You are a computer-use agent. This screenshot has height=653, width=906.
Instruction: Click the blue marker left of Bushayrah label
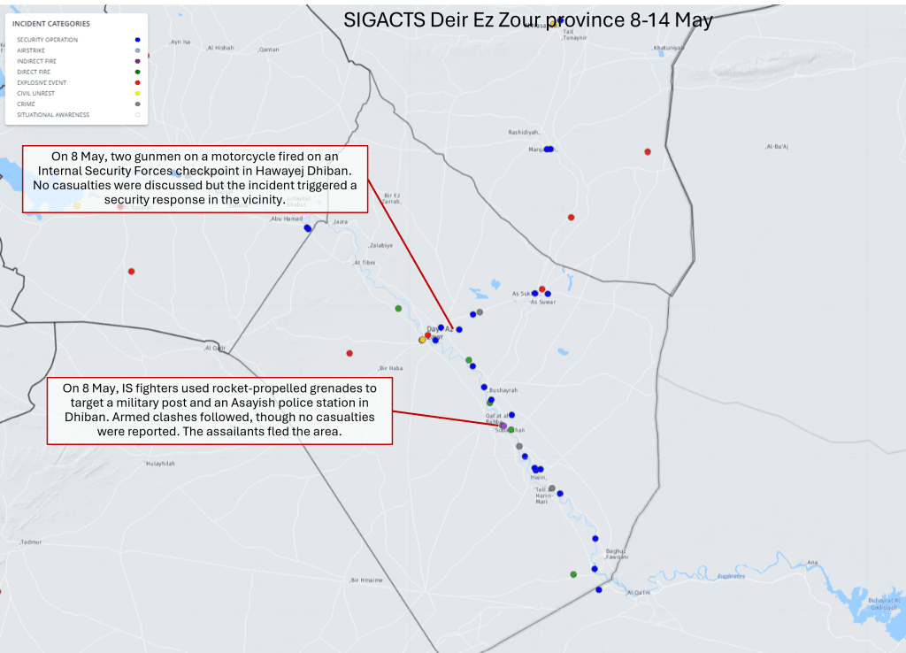click(484, 388)
